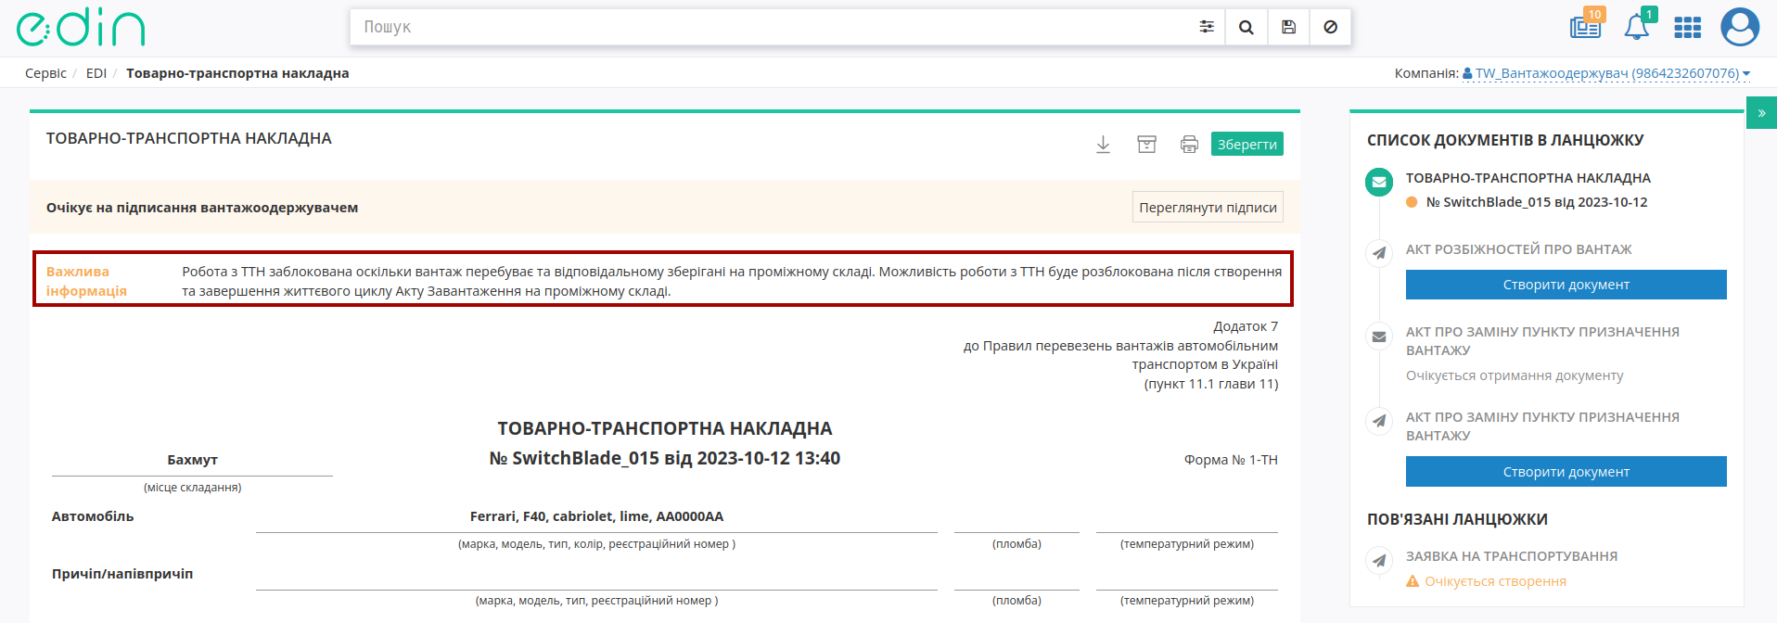This screenshot has height=623, width=1777.
Task: Open search filter settings icon
Action: (1206, 27)
